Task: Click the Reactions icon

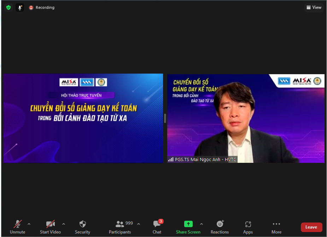Action: pyautogui.click(x=220, y=224)
